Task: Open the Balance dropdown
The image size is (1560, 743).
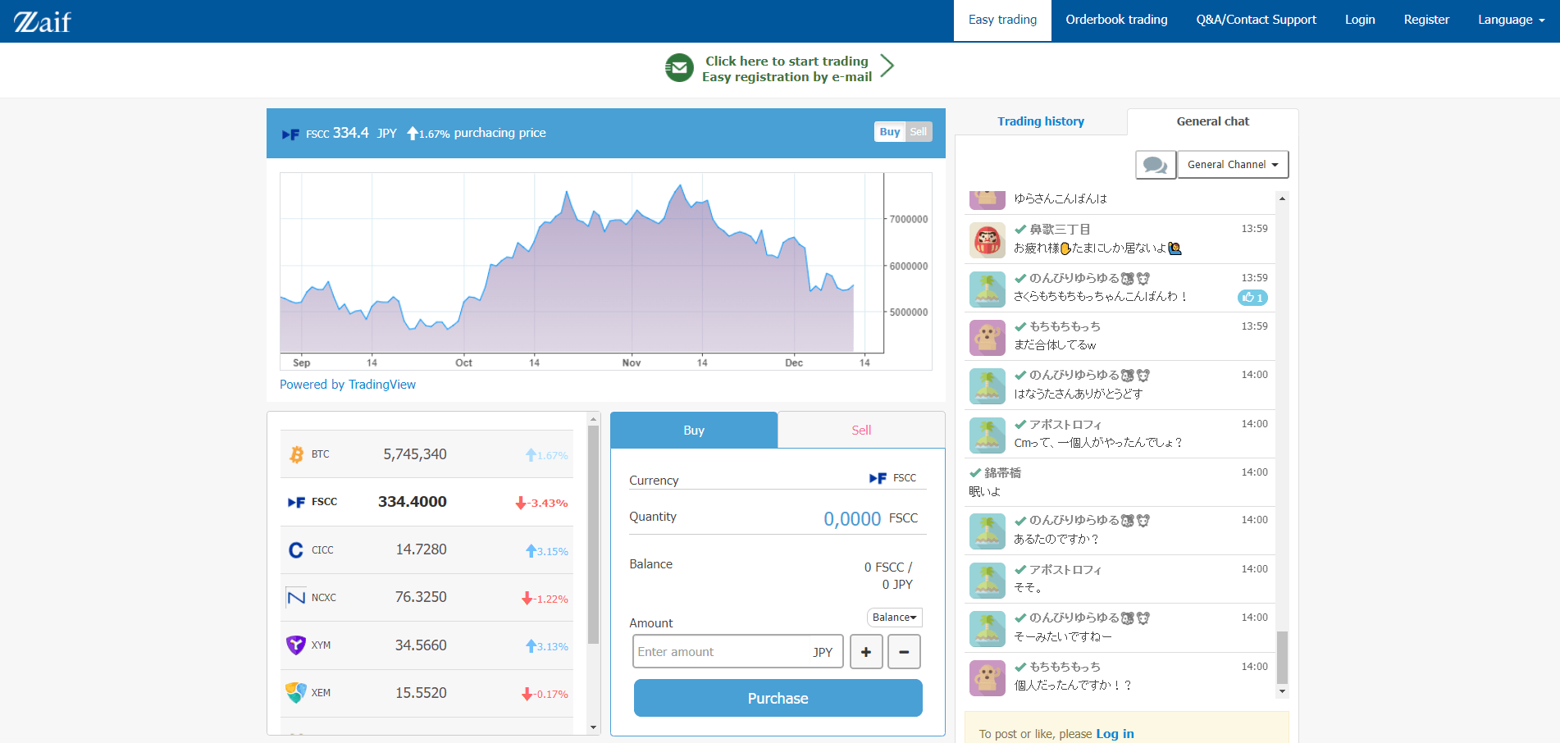Action: [x=894, y=618]
